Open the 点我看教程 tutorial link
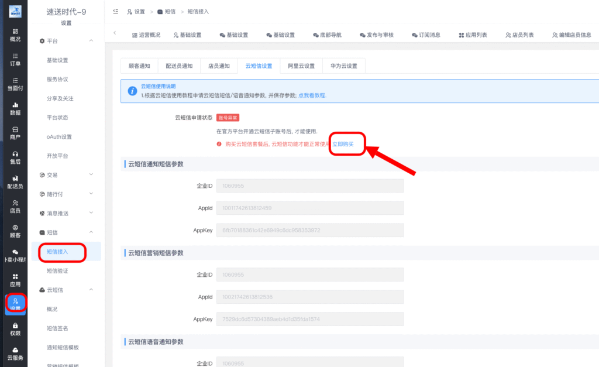 point(312,95)
